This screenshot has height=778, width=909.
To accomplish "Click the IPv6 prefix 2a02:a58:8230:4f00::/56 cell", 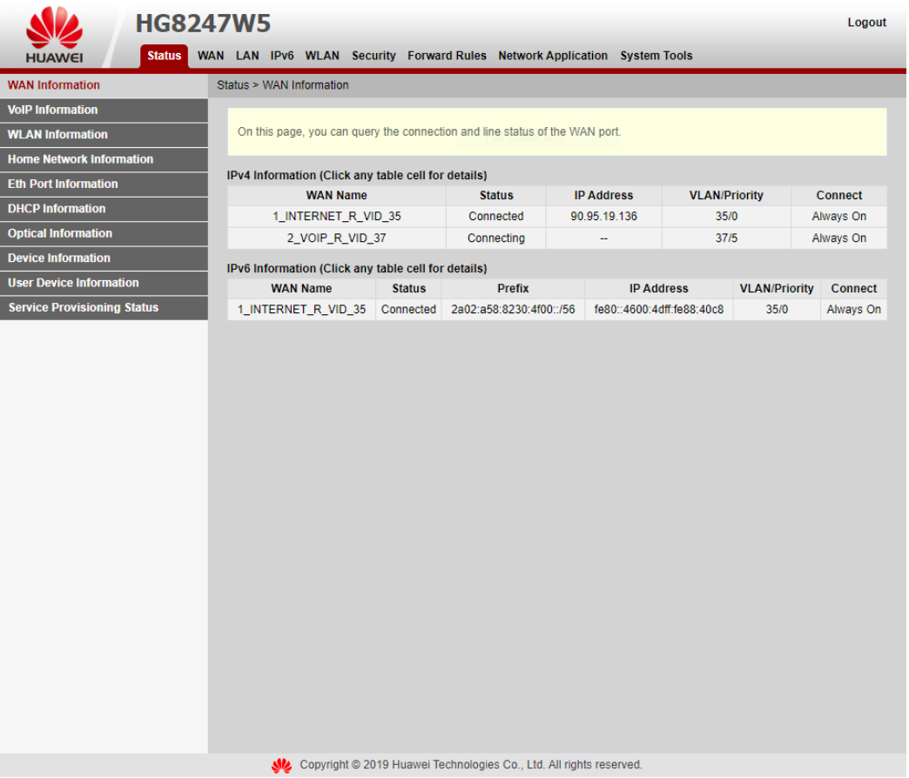I will [513, 309].
